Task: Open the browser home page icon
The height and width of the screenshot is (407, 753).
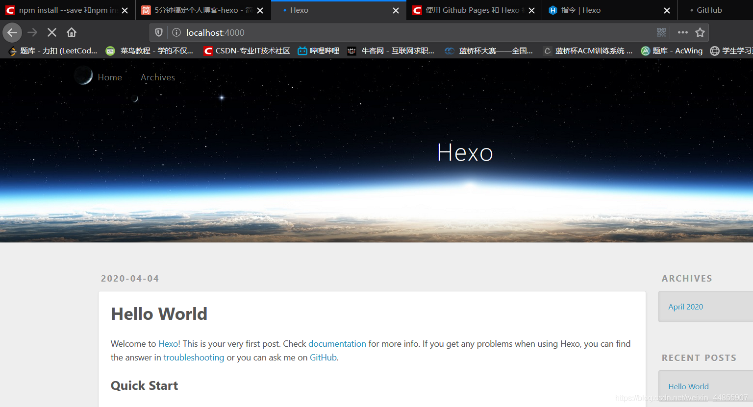Action: pyautogui.click(x=72, y=32)
